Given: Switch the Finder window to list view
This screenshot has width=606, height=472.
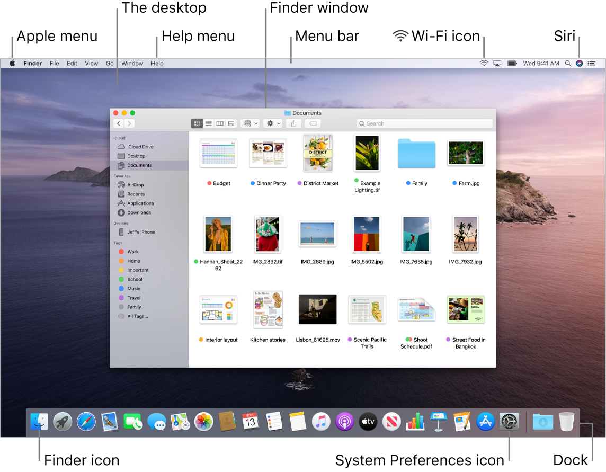Looking at the screenshot, I should (209, 123).
